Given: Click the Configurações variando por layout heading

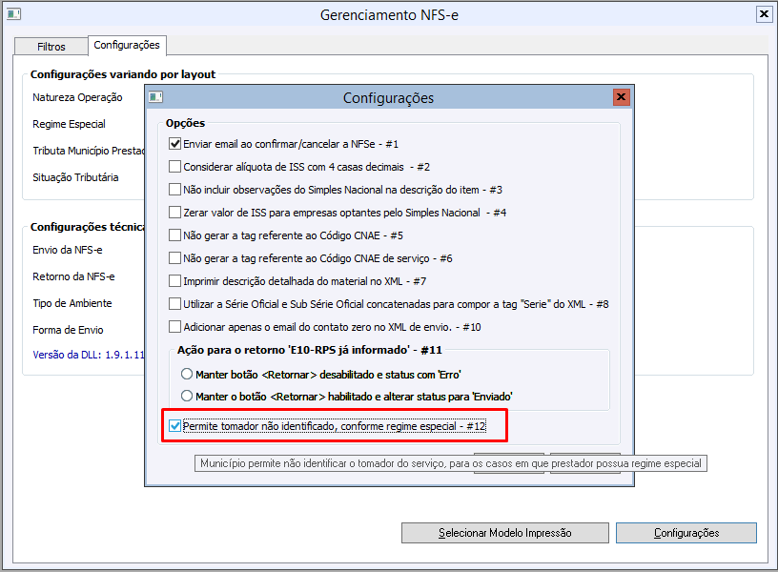Looking at the screenshot, I should (x=123, y=74).
